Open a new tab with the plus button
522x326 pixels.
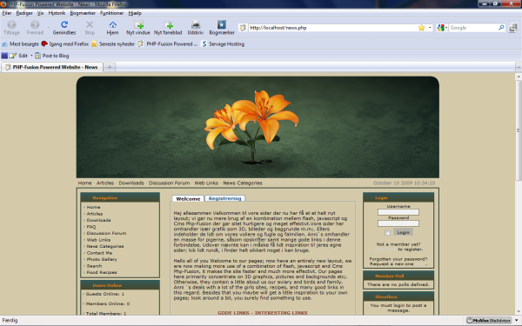[x=110, y=67]
